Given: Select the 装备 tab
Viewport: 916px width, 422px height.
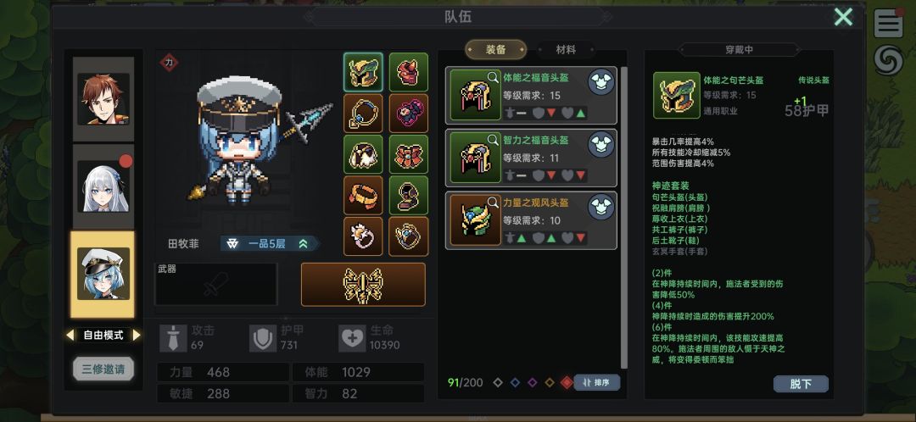Looking at the screenshot, I should [495, 50].
